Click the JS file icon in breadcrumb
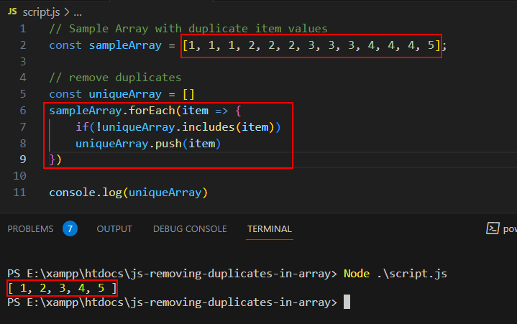 point(13,12)
